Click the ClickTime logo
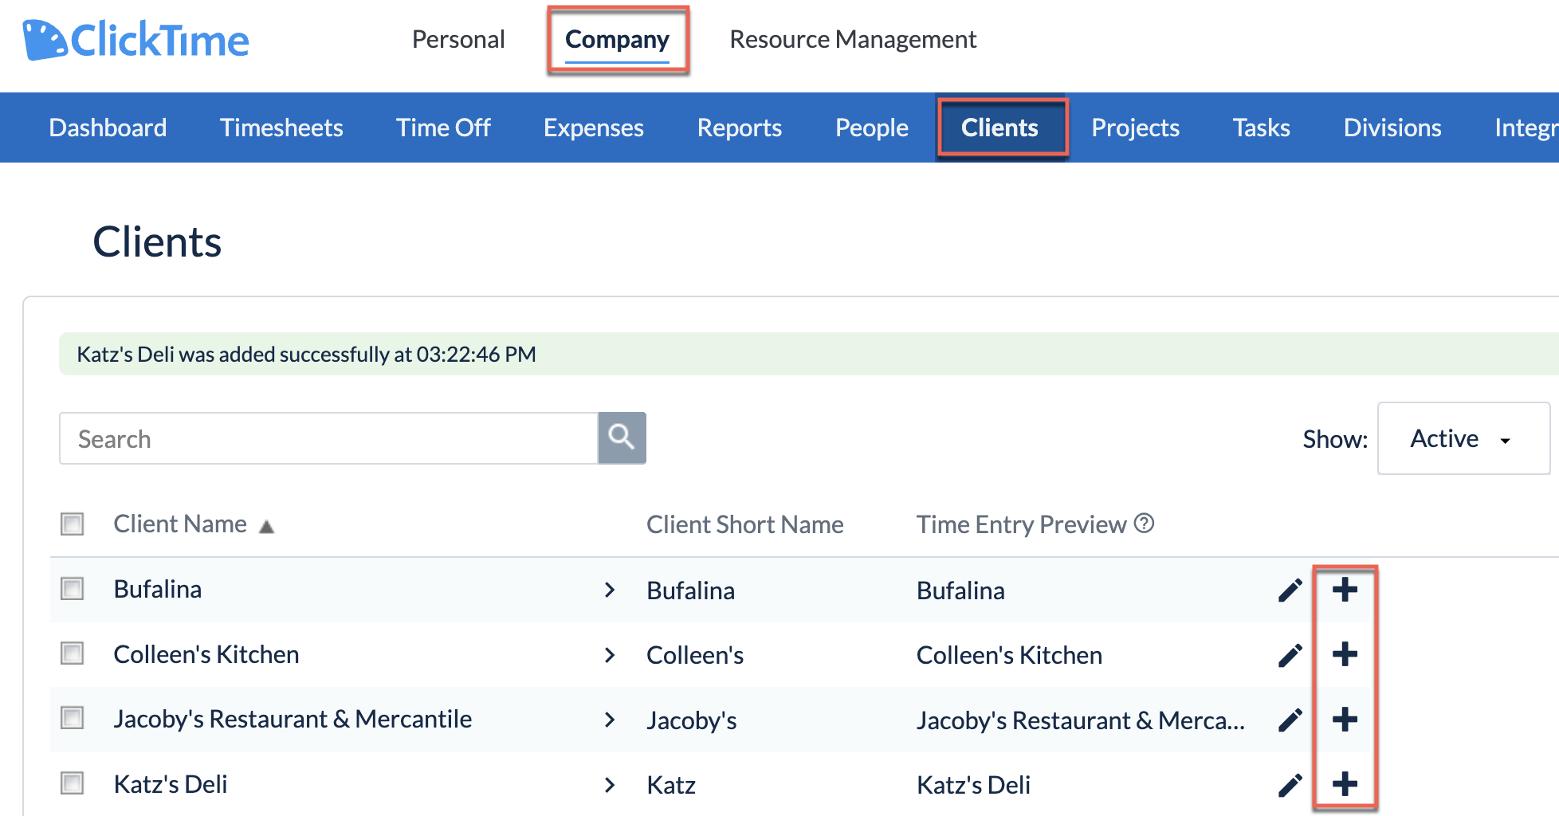 click(x=136, y=40)
